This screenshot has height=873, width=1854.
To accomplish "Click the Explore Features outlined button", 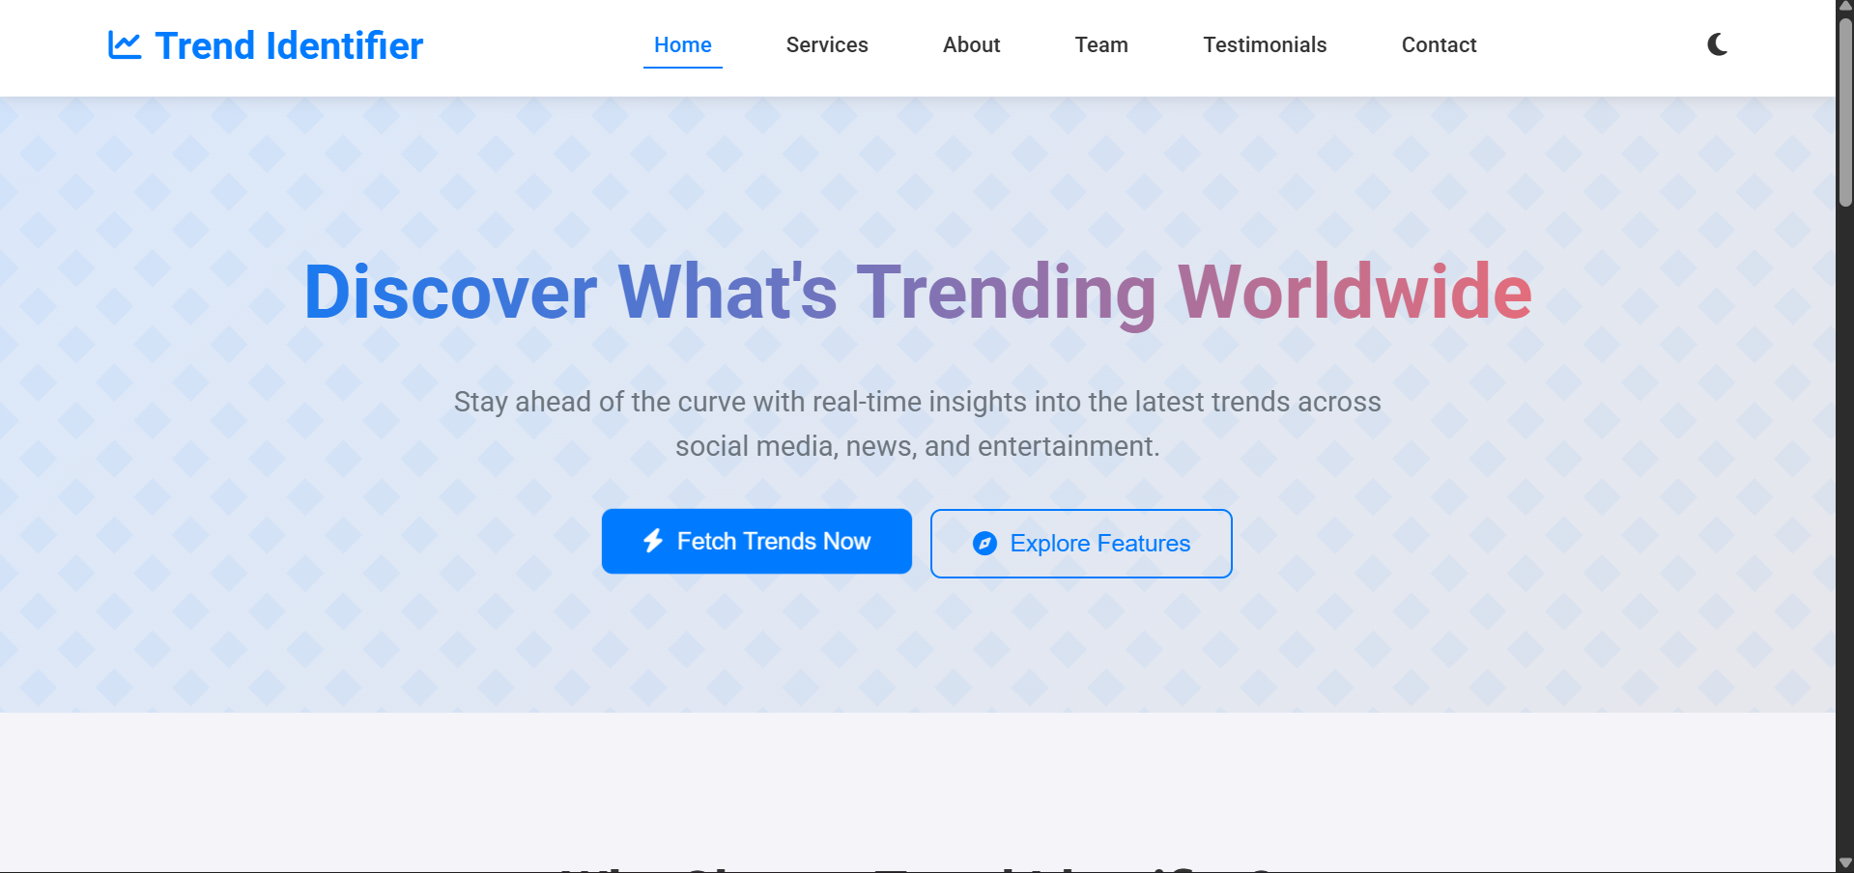I will click(1080, 544).
